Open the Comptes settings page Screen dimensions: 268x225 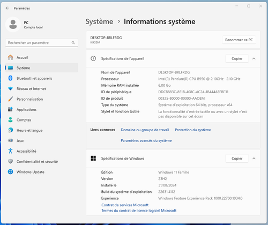[42, 120]
